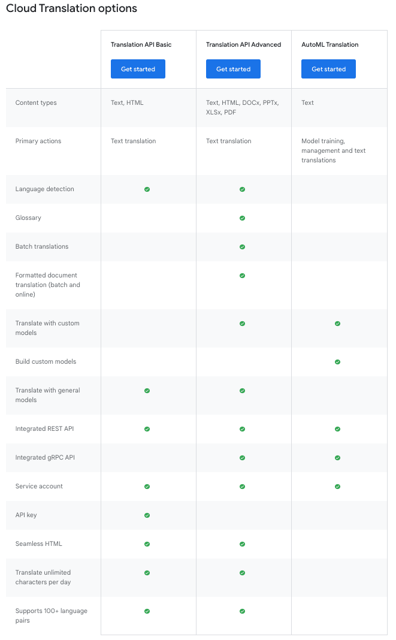This screenshot has width=396, height=640.
Task: Click the Build custom models checkmark under AutoML Translation
Action: tap(337, 362)
